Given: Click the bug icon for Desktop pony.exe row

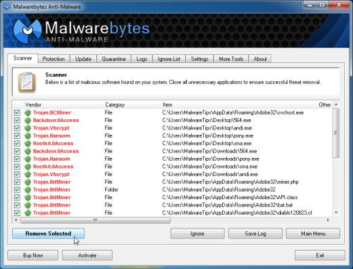Looking at the screenshot, I should [28, 136].
